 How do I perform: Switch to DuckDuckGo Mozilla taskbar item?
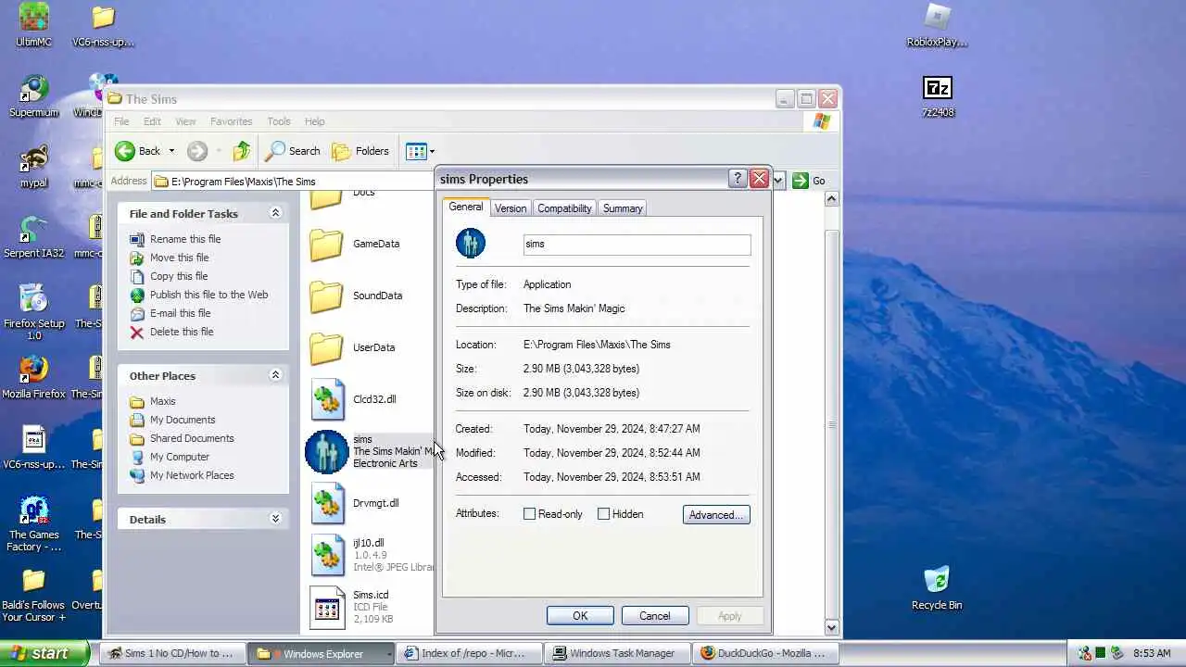[x=765, y=653]
